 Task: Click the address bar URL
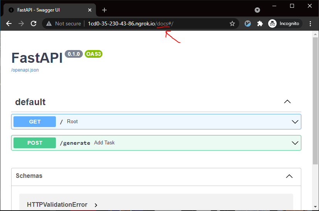tap(130, 23)
